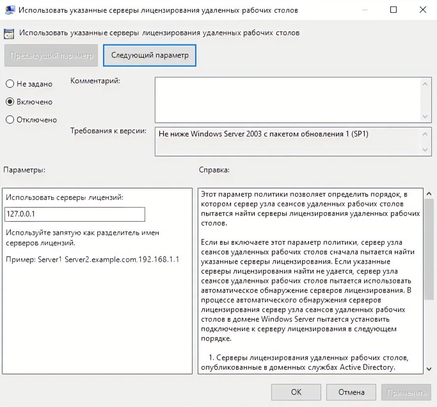Click help paragraph starting 'Если вы включаете'
437x407 pixels.
[308, 290]
